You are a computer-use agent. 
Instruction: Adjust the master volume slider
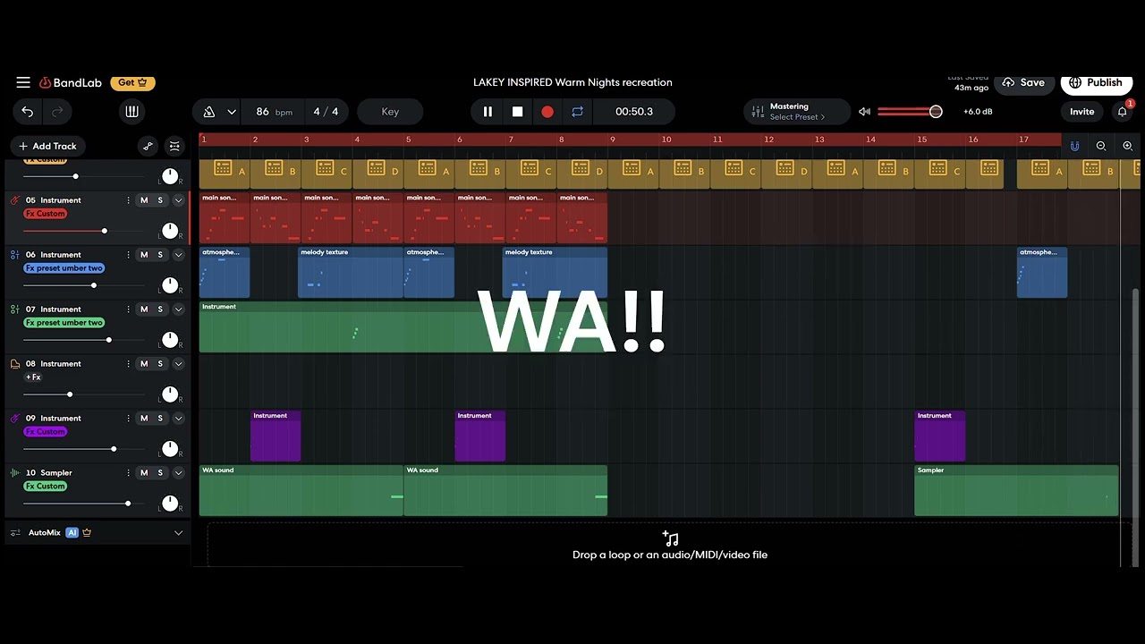[910, 112]
